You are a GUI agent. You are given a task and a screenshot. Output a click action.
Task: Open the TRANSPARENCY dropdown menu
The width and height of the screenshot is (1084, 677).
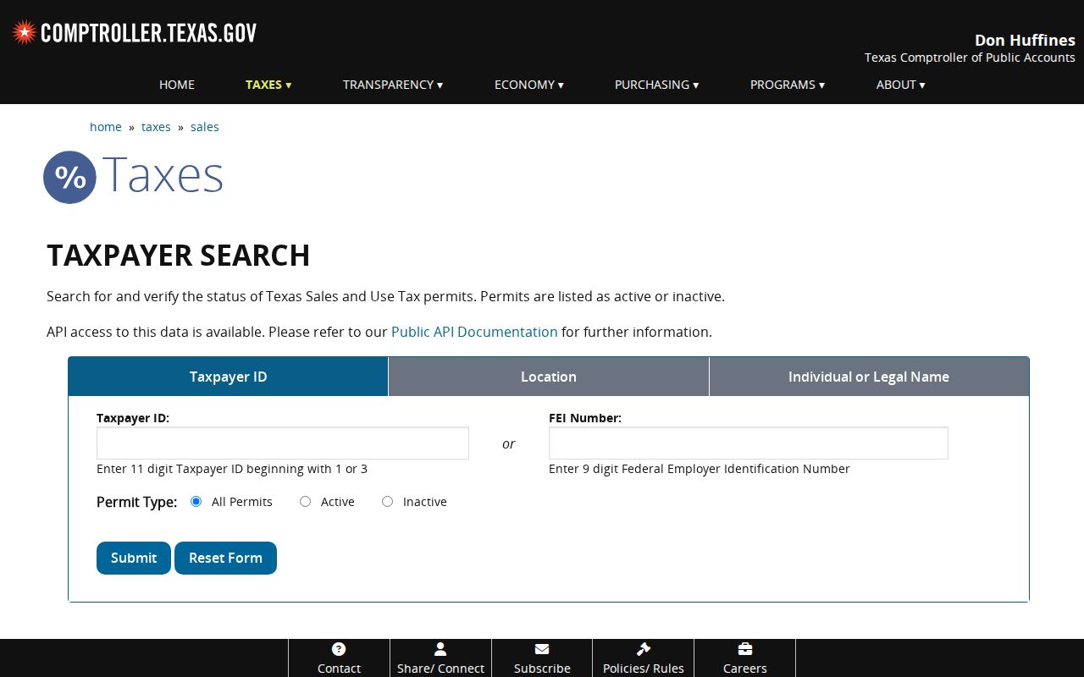coord(393,85)
